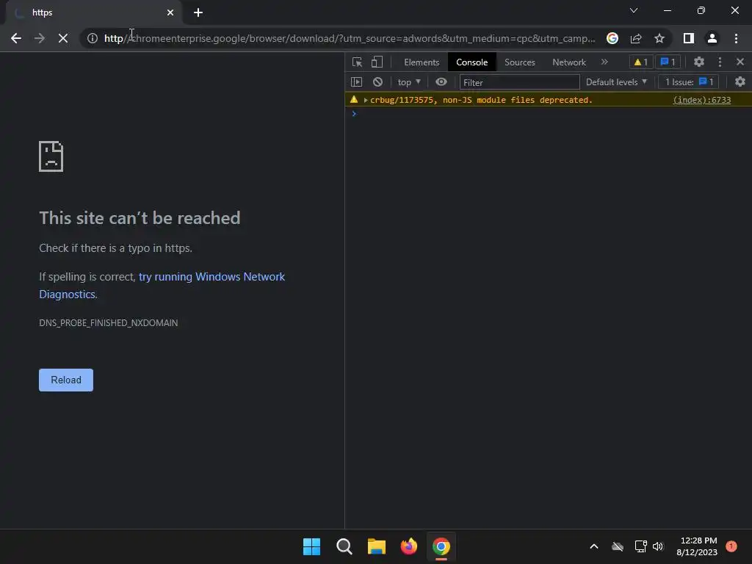Screen dimensions: 752x564
Task: Open the Sources tab
Action: [519, 62]
